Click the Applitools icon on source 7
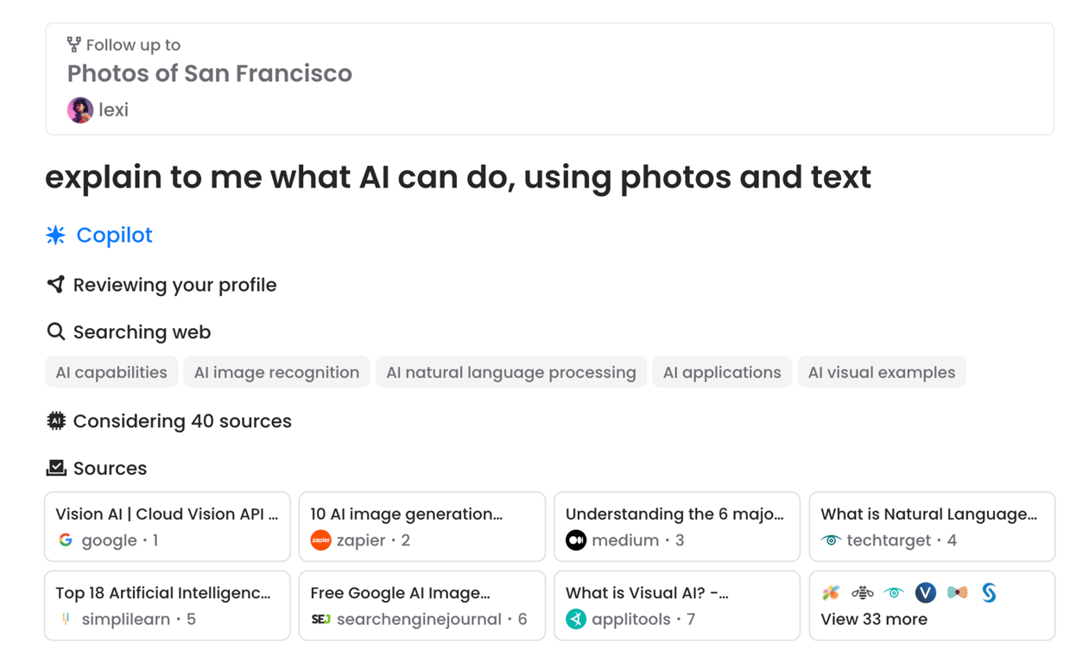Screen dimensions: 1089x663 point(576,618)
